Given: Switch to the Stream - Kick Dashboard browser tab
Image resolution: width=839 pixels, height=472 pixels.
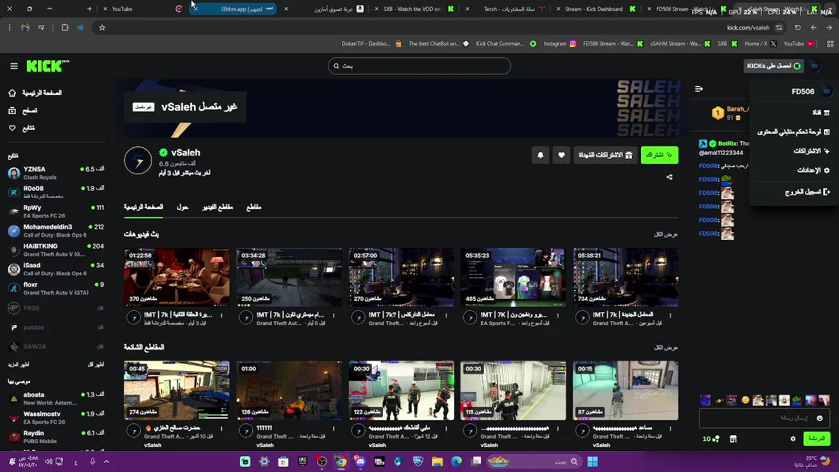Looking at the screenshot, I should (x=595, y=9).
